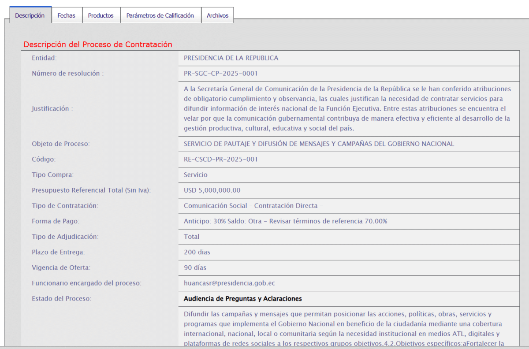Click the 'Plazo de Entrega:' label
Image resolution: width=529 pixels, height=349 pixels.
(x=58, y=252)
